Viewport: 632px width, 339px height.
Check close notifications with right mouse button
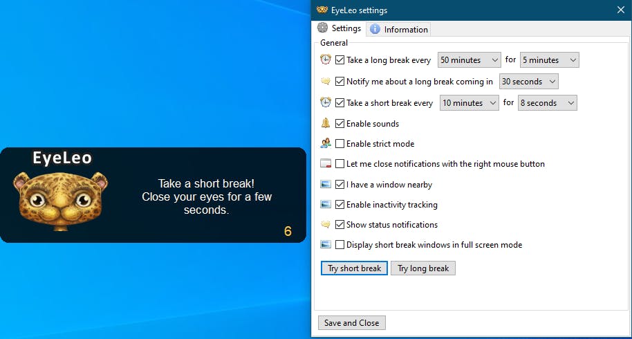(x=340, y=164)
